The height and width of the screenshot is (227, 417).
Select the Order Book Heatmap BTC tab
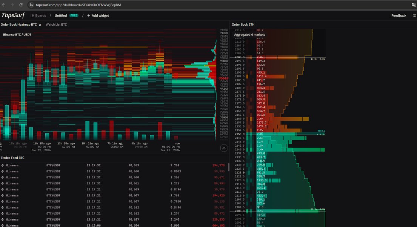(x=18, y=25)
